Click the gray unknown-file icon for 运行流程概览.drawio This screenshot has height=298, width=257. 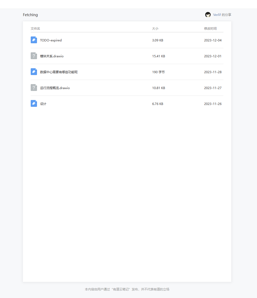click(34, 88)
